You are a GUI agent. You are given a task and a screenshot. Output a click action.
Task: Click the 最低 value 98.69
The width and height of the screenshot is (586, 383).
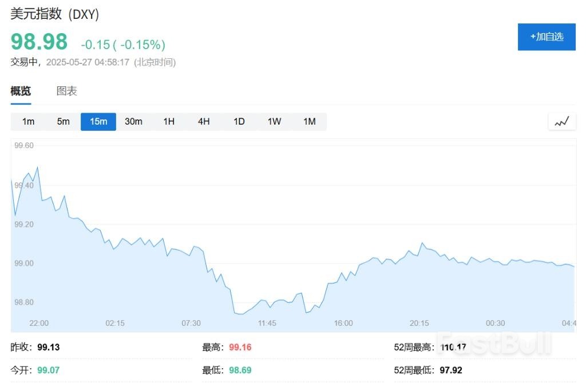[240, 370]
